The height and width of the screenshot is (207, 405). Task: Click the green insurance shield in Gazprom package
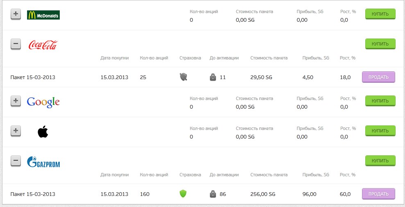(183, 194)
